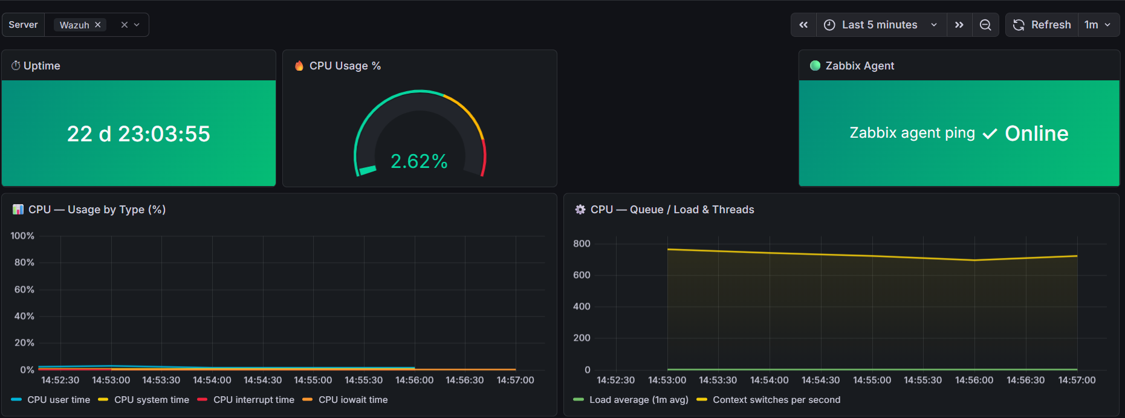Image resolution: width=1125 pixels, height=418 pixels.
Task: Open the Last 5 minutes time picker
Action: click(881, 25)
